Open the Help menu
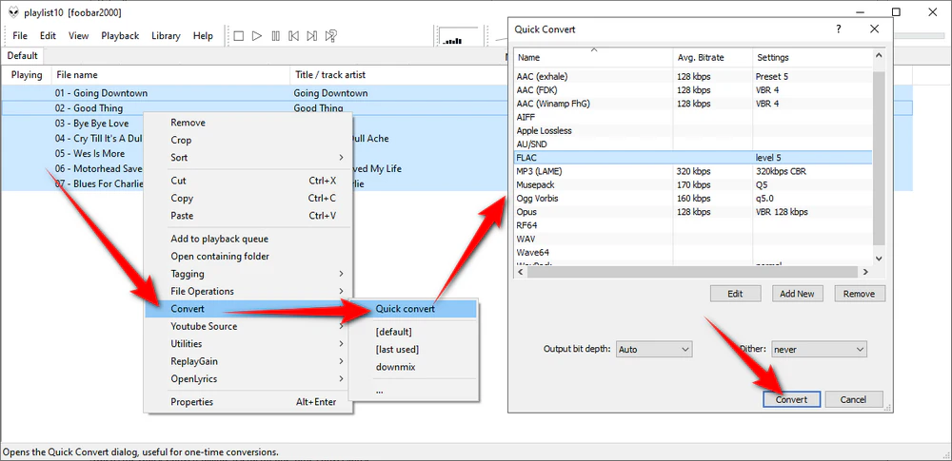The width and height of the screenshot is (952, 461). [203, 36]
